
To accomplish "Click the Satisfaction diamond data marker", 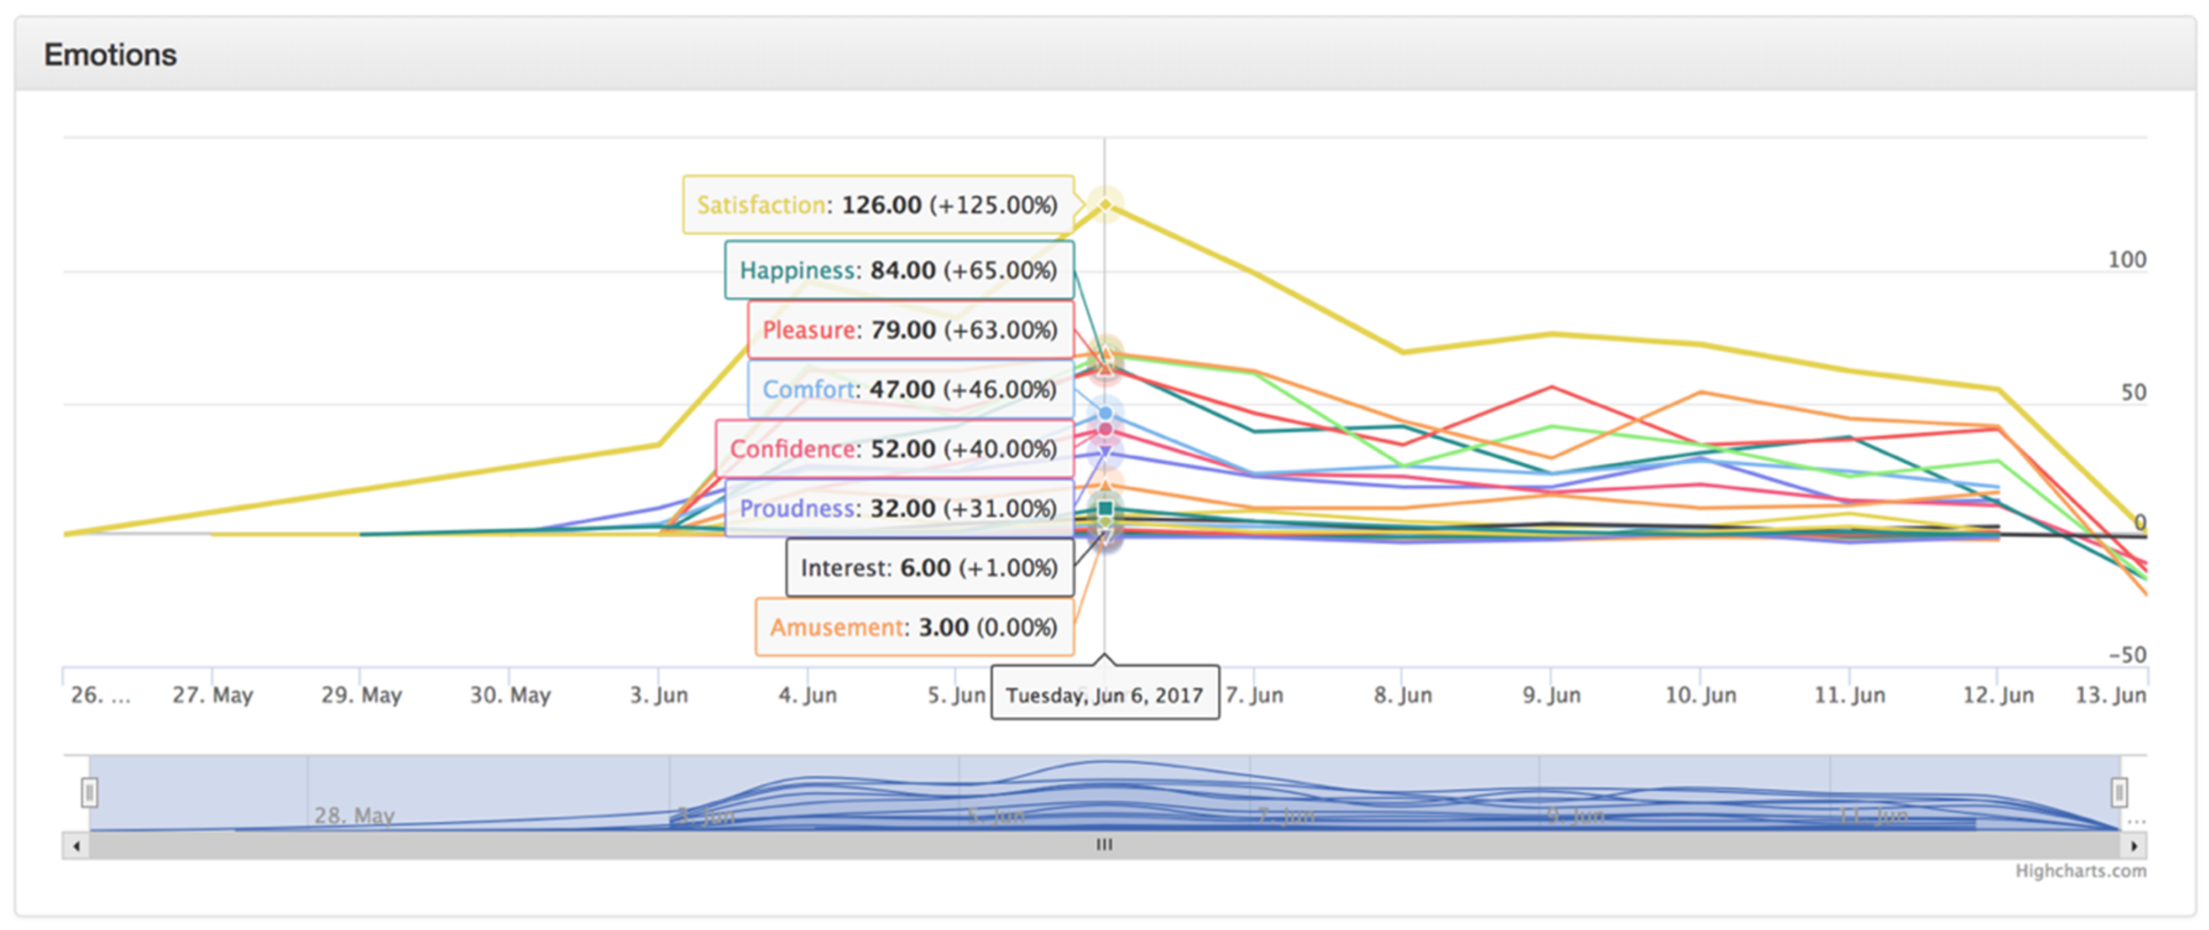I will pyautogui.click(x=1105, y=204).
